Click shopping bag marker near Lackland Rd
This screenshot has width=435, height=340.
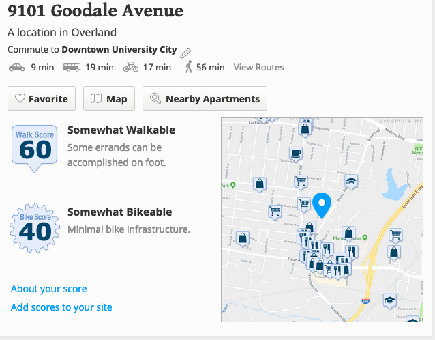click(305, 130)
